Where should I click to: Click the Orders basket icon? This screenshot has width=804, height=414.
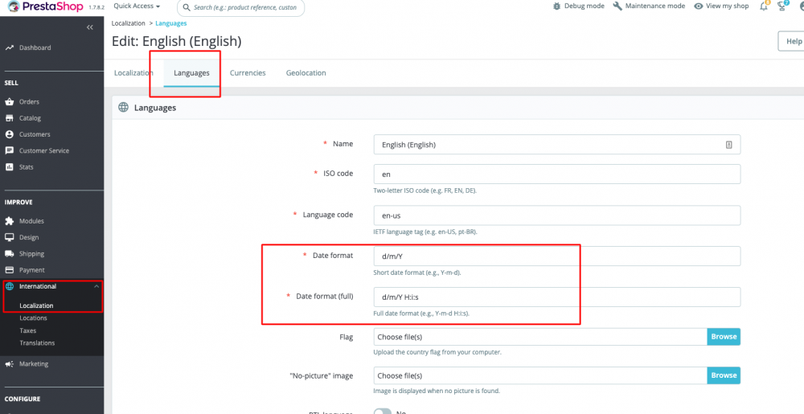tap(9, 101)
